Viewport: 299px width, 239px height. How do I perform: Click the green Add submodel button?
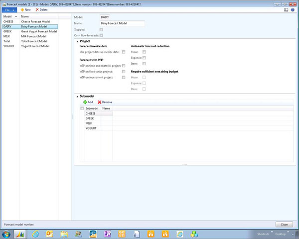[x=88, y=102]
